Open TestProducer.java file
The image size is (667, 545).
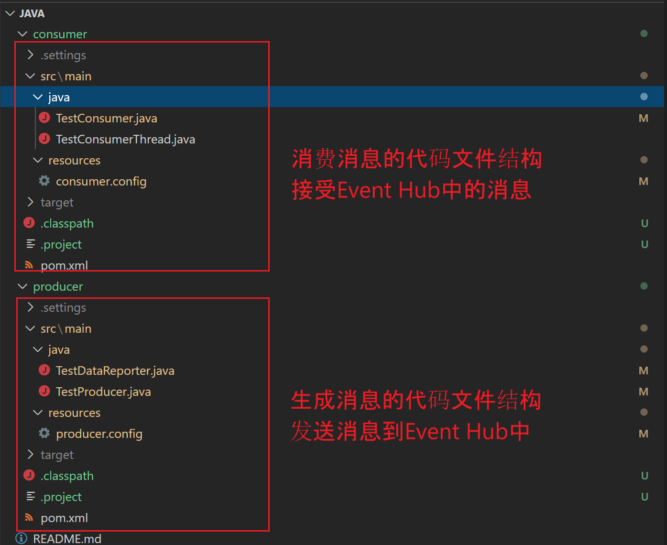pyautogui.click(x=103, y=392)
